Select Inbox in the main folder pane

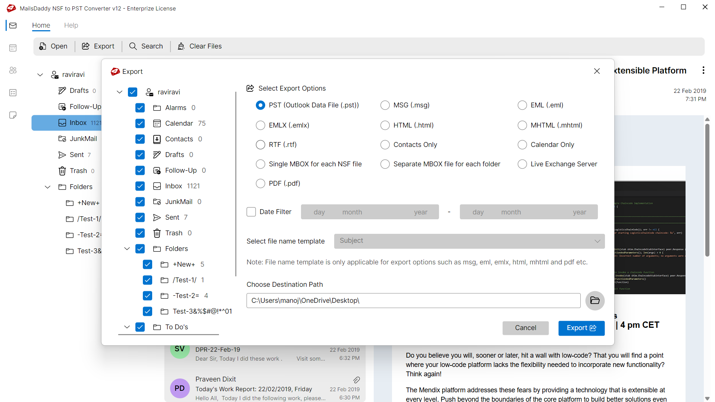point(67,123)
